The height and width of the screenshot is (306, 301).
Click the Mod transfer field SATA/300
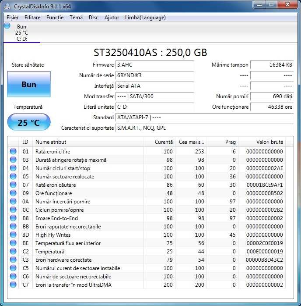pyautogui.click(x=155, y=96)
